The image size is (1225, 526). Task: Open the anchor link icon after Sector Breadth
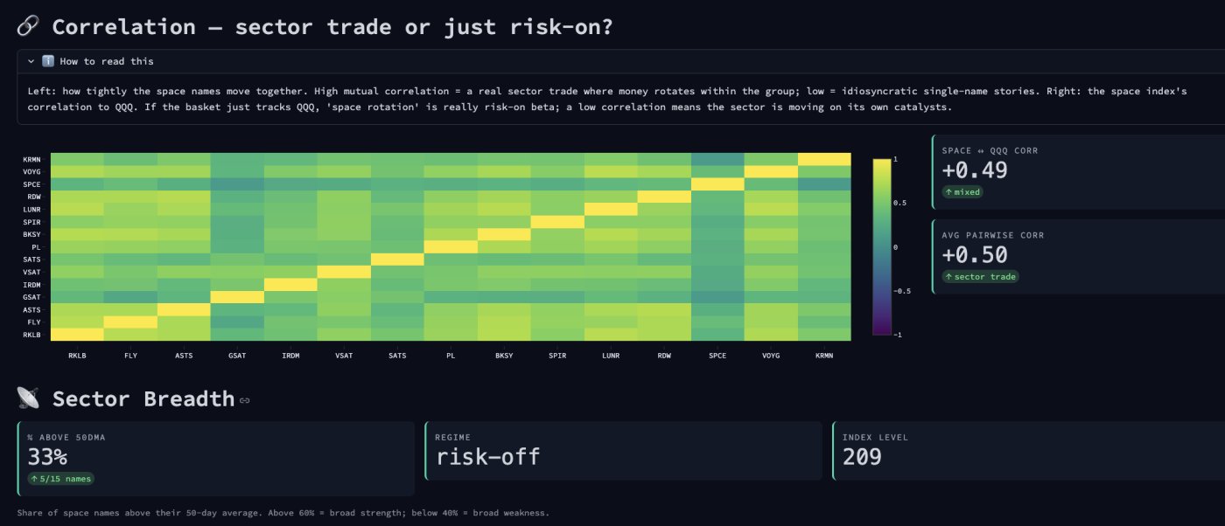[244, 401]
